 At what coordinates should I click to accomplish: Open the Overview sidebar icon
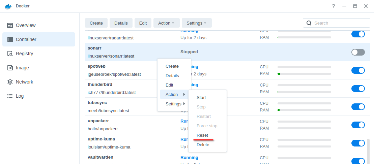coord(10,25)
